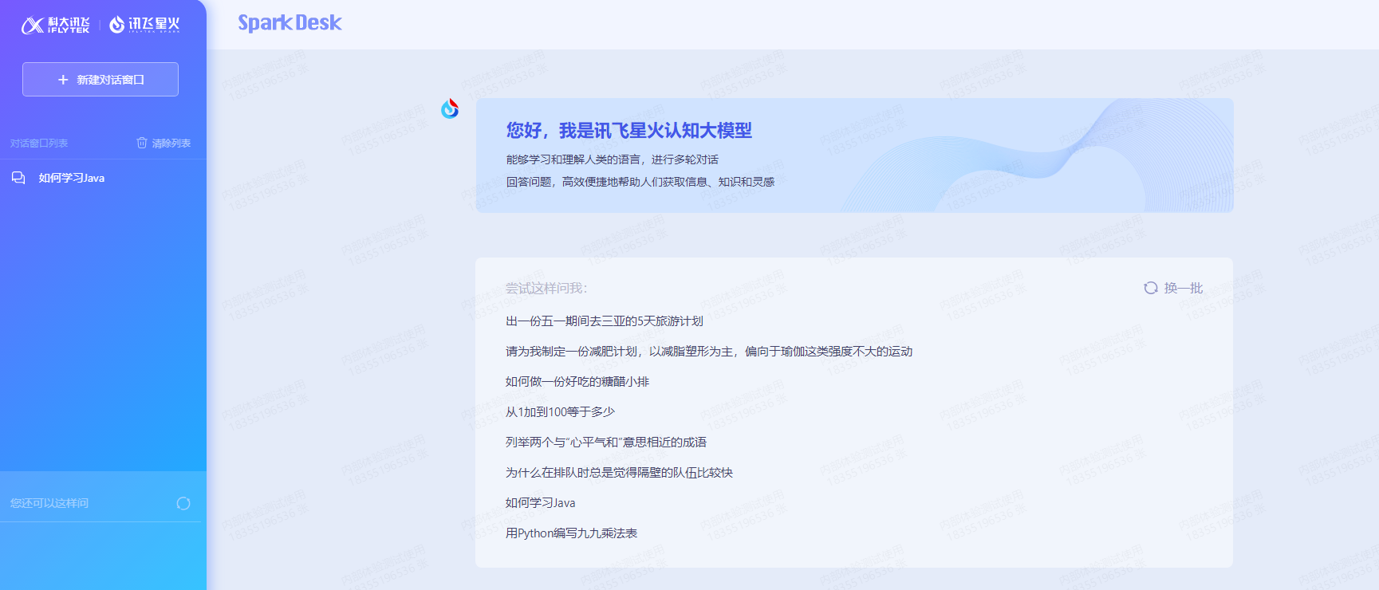The width and height of the screenshot is (1379, 590).
Task: Pick the 从1加到100等于多少 question
Action: pos(560,412)
